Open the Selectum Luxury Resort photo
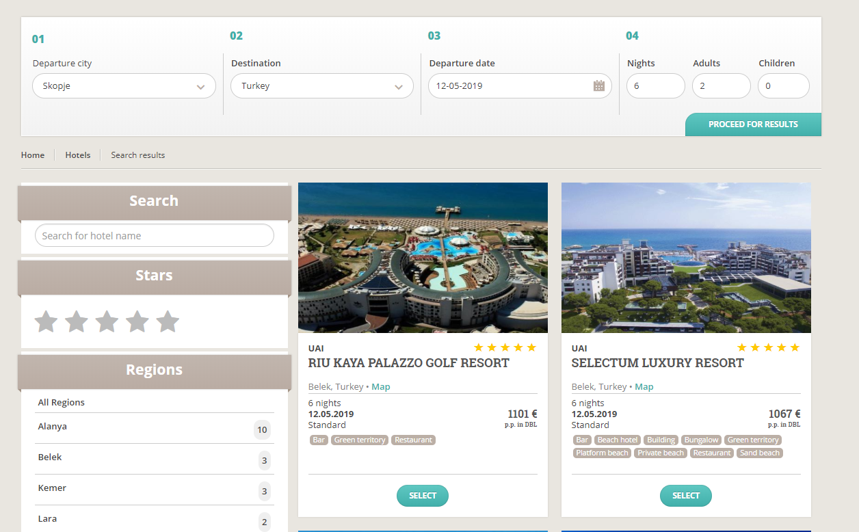Image resolution: width=859 pixels, height=532 pixels. pyautogui.click(x=686, y=258)
